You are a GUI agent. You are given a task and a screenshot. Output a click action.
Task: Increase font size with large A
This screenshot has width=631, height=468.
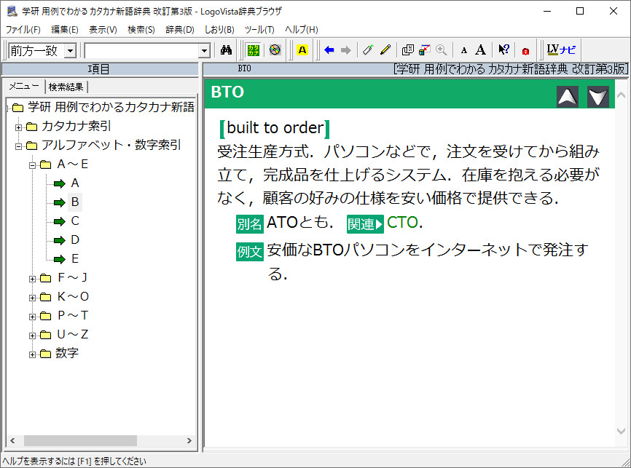pos(480,50)
